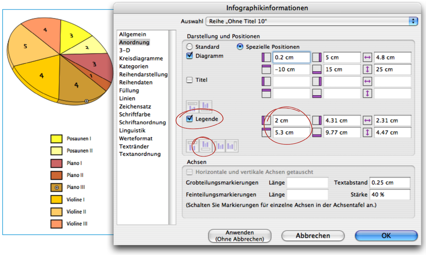Screen dimensions: 426x256
Task: Click Diagramm width arrow icon
Action: pos(367,57)
